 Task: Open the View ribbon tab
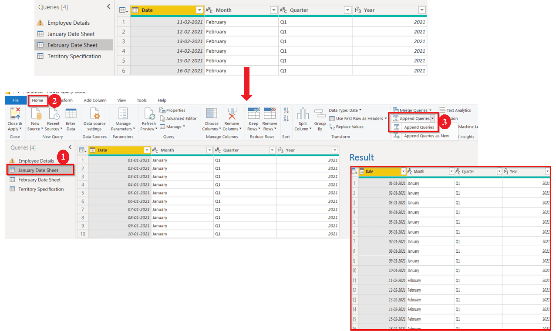pos(121,100)
